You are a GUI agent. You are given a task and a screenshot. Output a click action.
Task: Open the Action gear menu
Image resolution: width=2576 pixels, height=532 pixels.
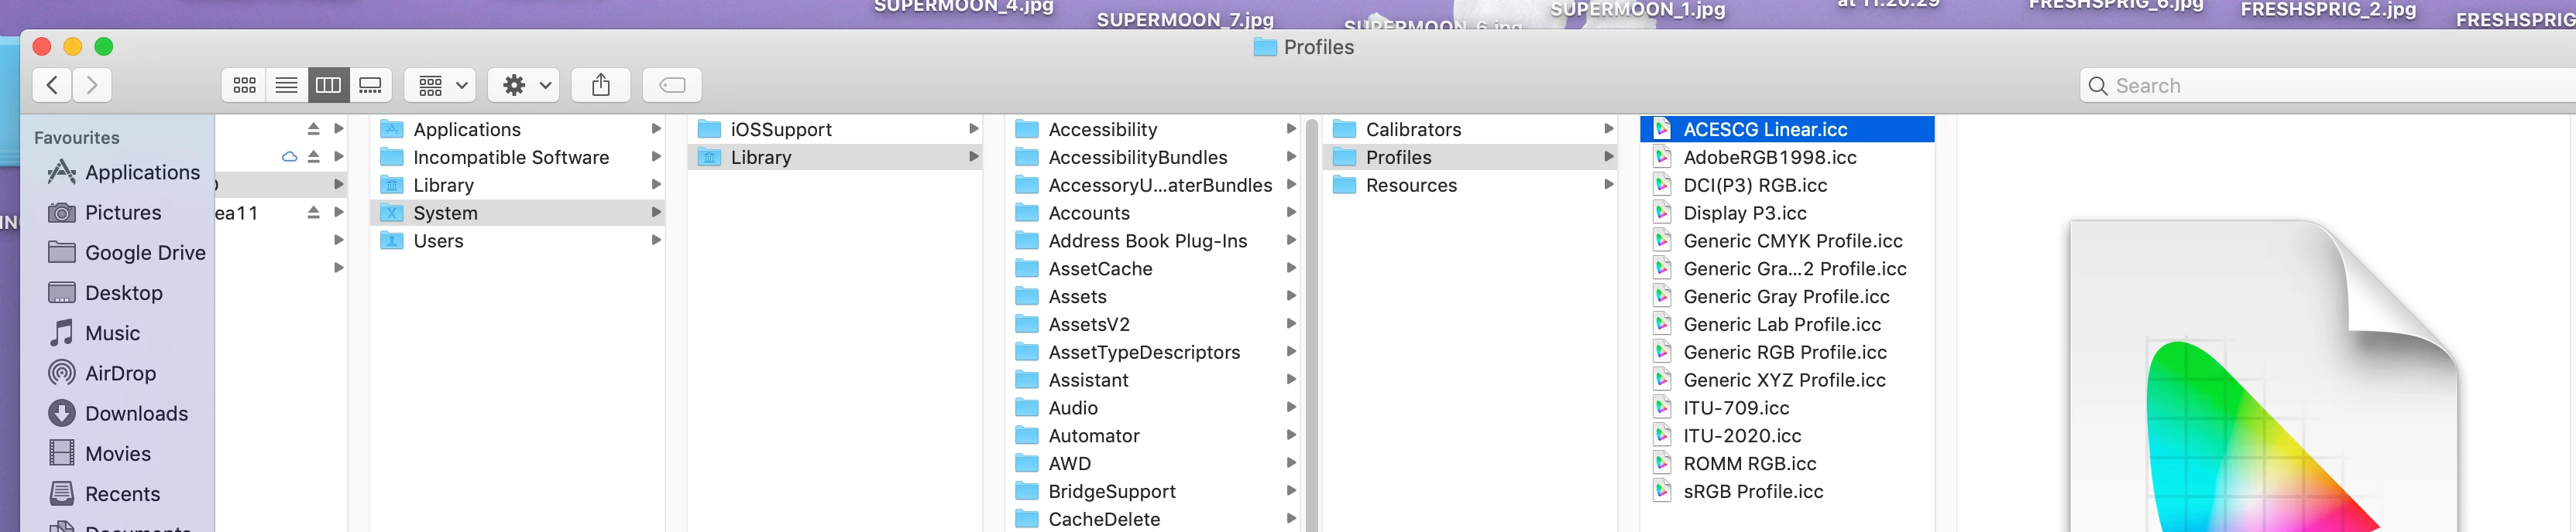[524, 86]
